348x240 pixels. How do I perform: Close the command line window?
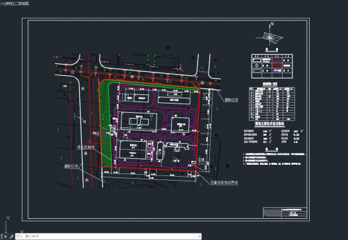point(5,237)
